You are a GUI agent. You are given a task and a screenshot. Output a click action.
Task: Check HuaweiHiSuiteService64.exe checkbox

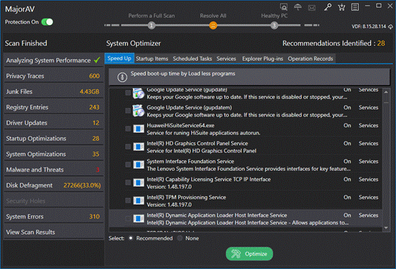coord(128,129)
